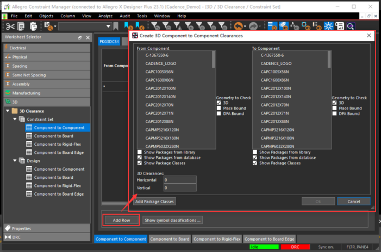Click Cancel in the dialog
381x252 pixels.
click(x=353, y=202)
